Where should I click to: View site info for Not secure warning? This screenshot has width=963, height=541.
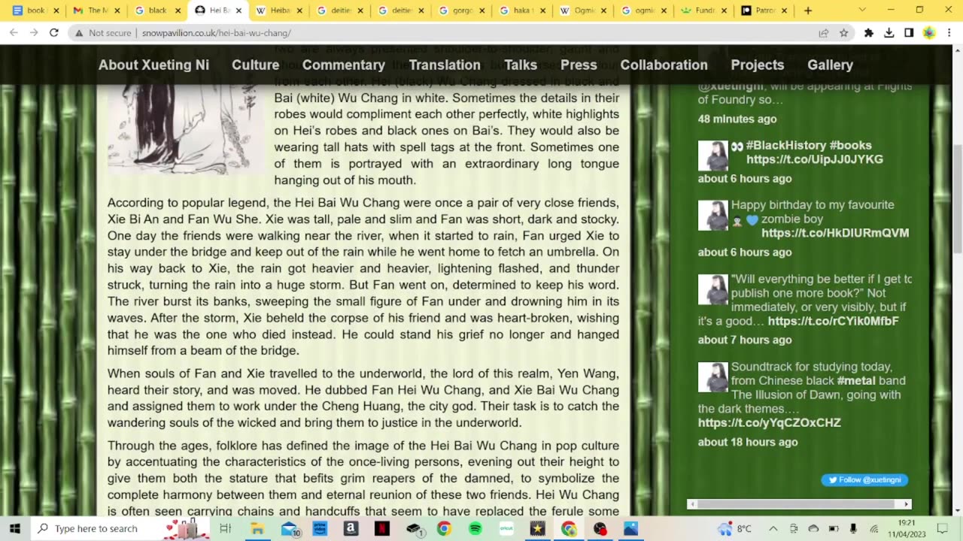point(104,33)
